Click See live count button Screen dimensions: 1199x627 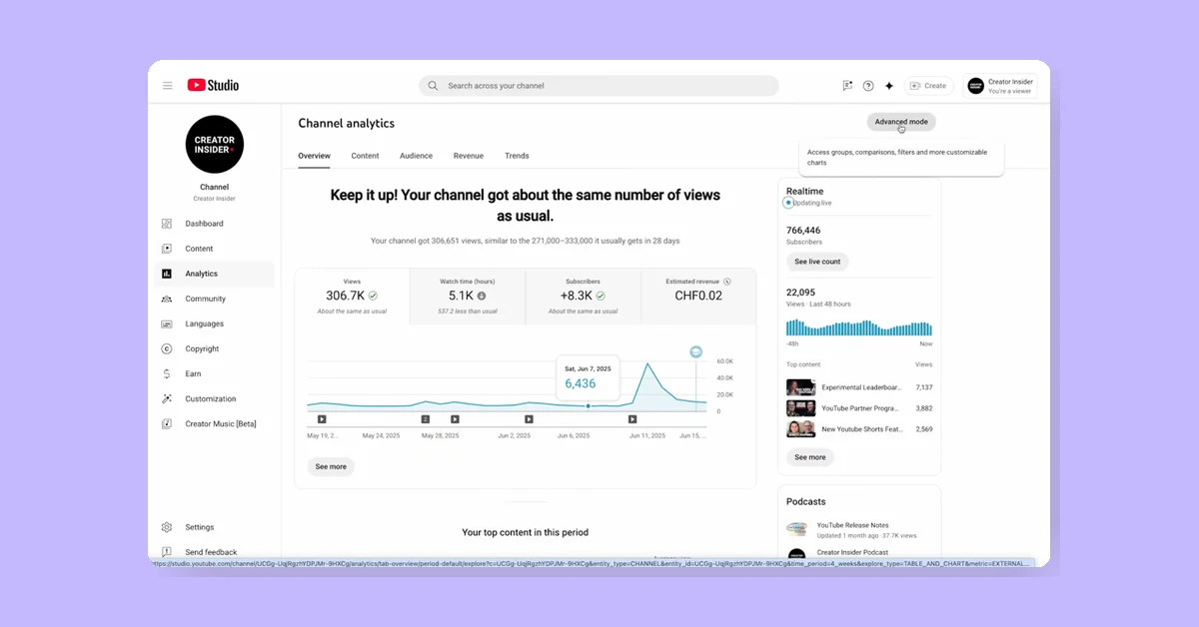(x=817, y=262)
